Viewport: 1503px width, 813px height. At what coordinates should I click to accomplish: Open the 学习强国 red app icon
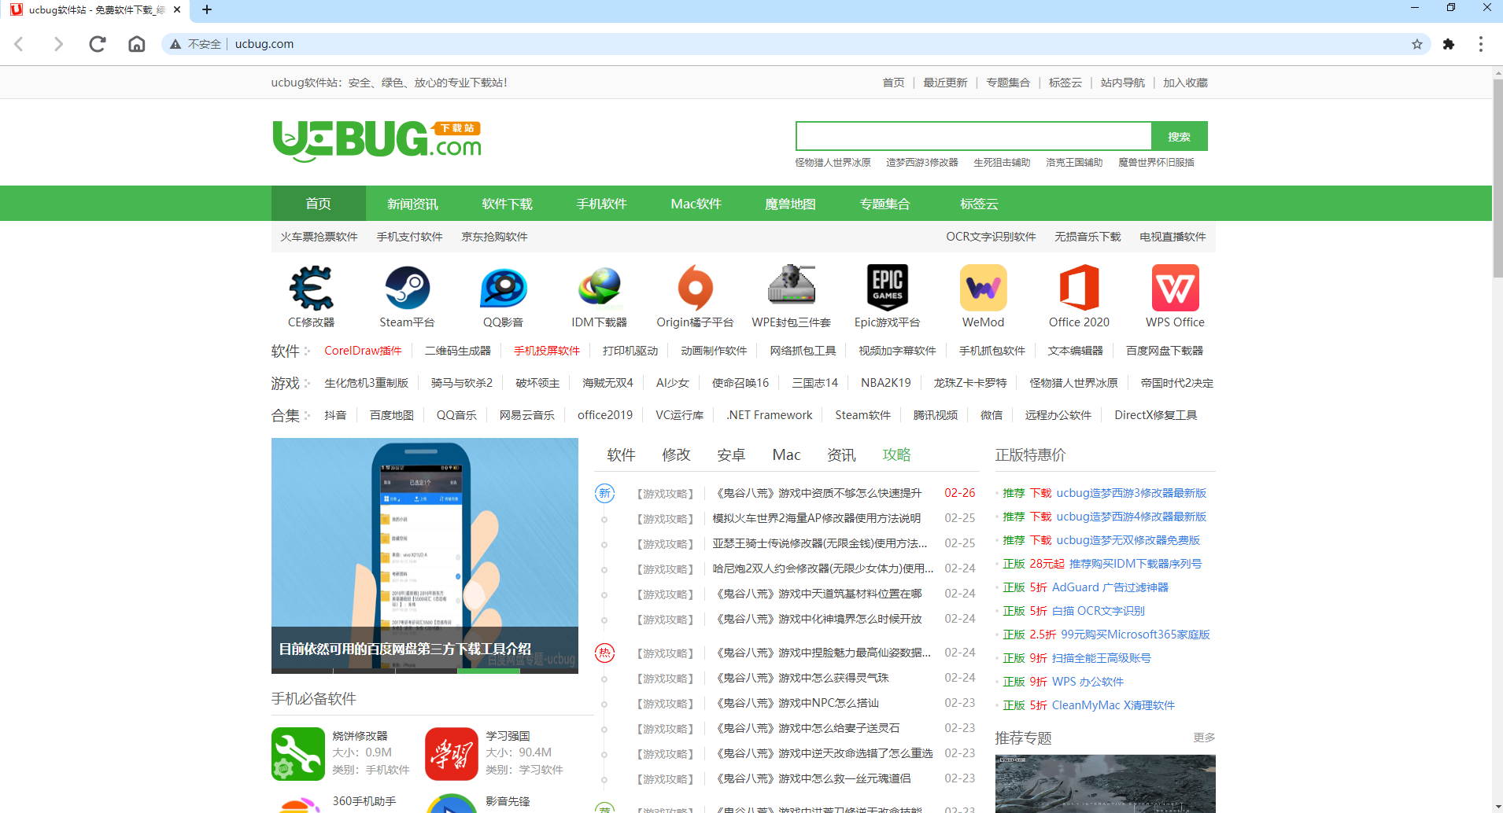(452, 753)
